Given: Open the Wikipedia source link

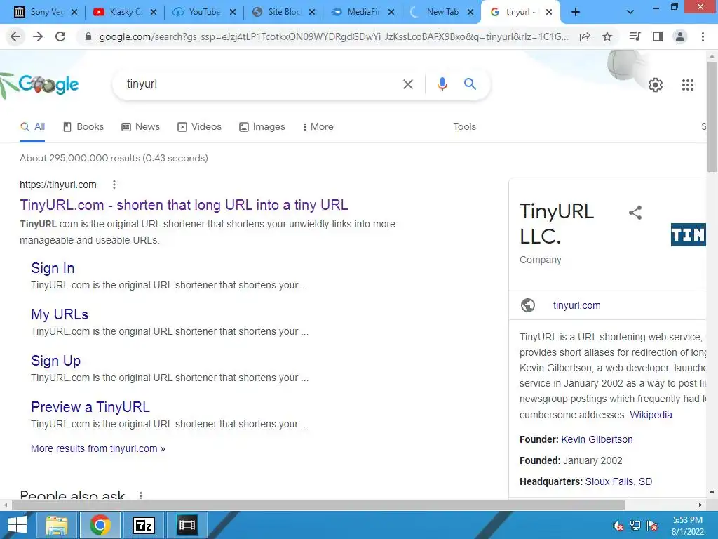Looking at the screenshot, I should pos(651,415).
